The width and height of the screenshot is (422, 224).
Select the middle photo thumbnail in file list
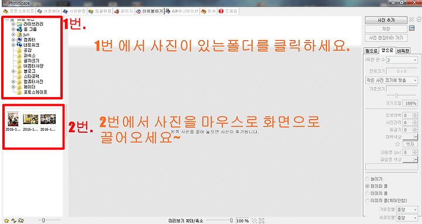tap(30, 119)
